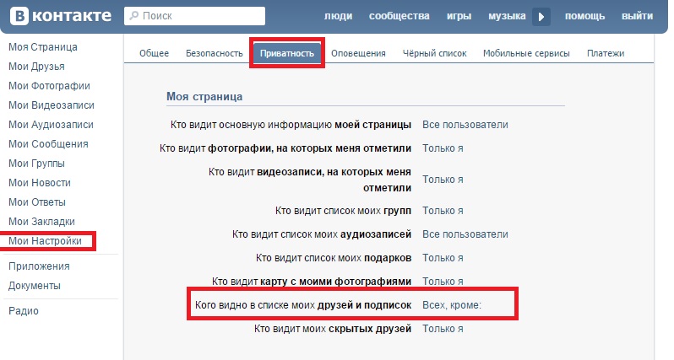Change who sees список моих подарков
The width and height of the screenshot is (674, 360).
click(443, 258)
